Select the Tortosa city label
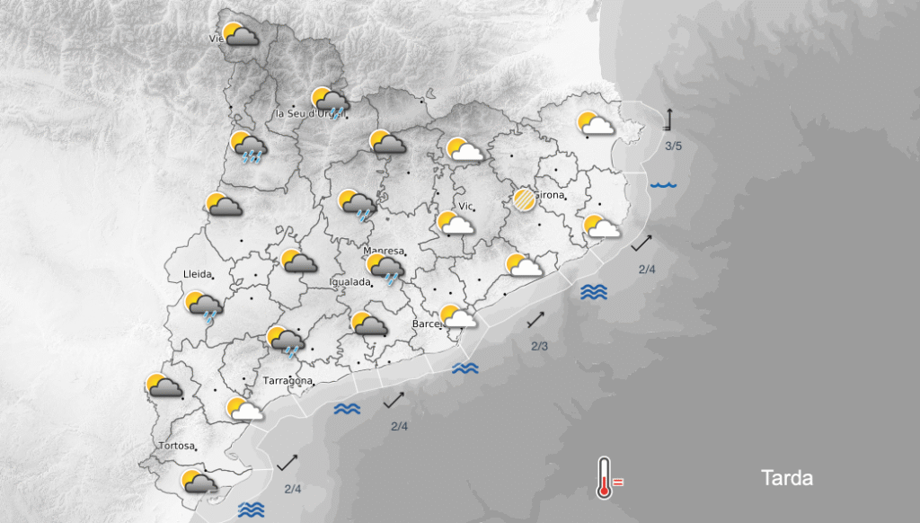The image size is (920, 523). tap(176, 446)
